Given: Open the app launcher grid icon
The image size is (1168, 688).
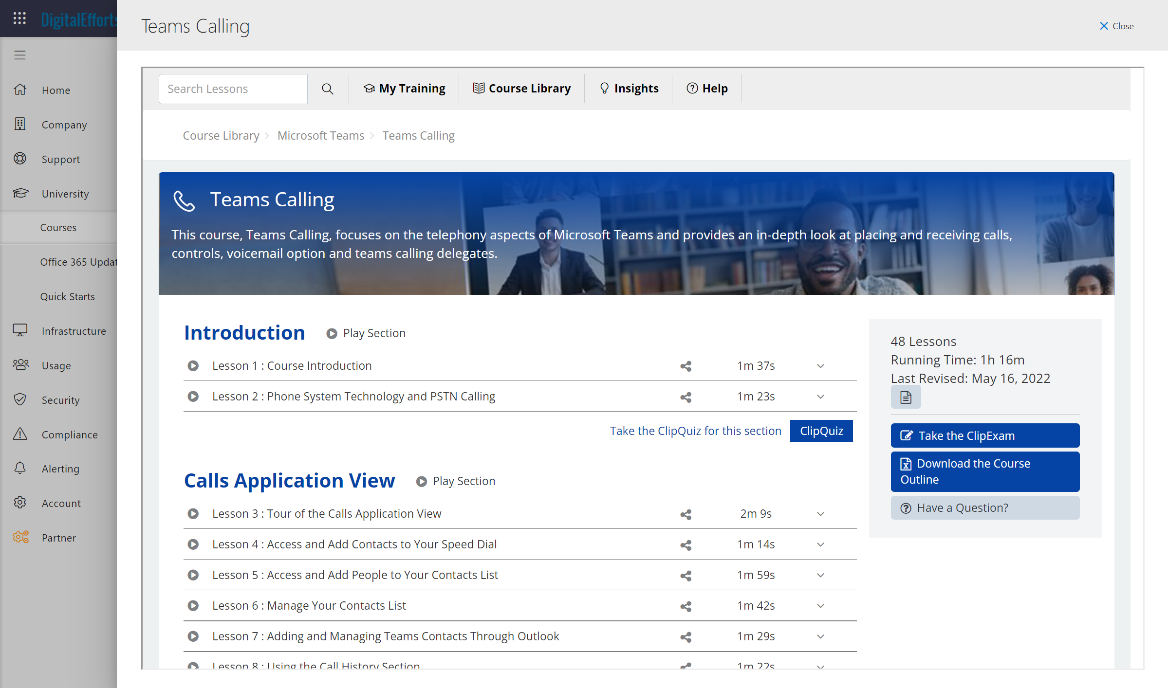Looking at the screenshot, I should coord(19,18).
